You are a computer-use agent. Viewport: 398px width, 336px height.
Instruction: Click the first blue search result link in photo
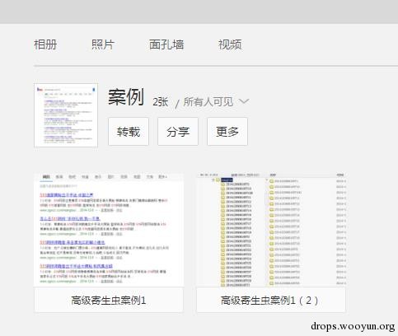tap(67, 195)
